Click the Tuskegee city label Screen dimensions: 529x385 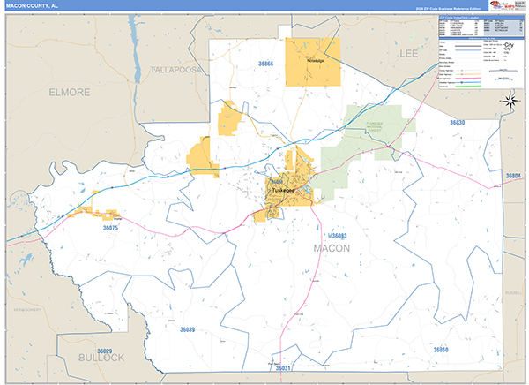tap(284, 190)
